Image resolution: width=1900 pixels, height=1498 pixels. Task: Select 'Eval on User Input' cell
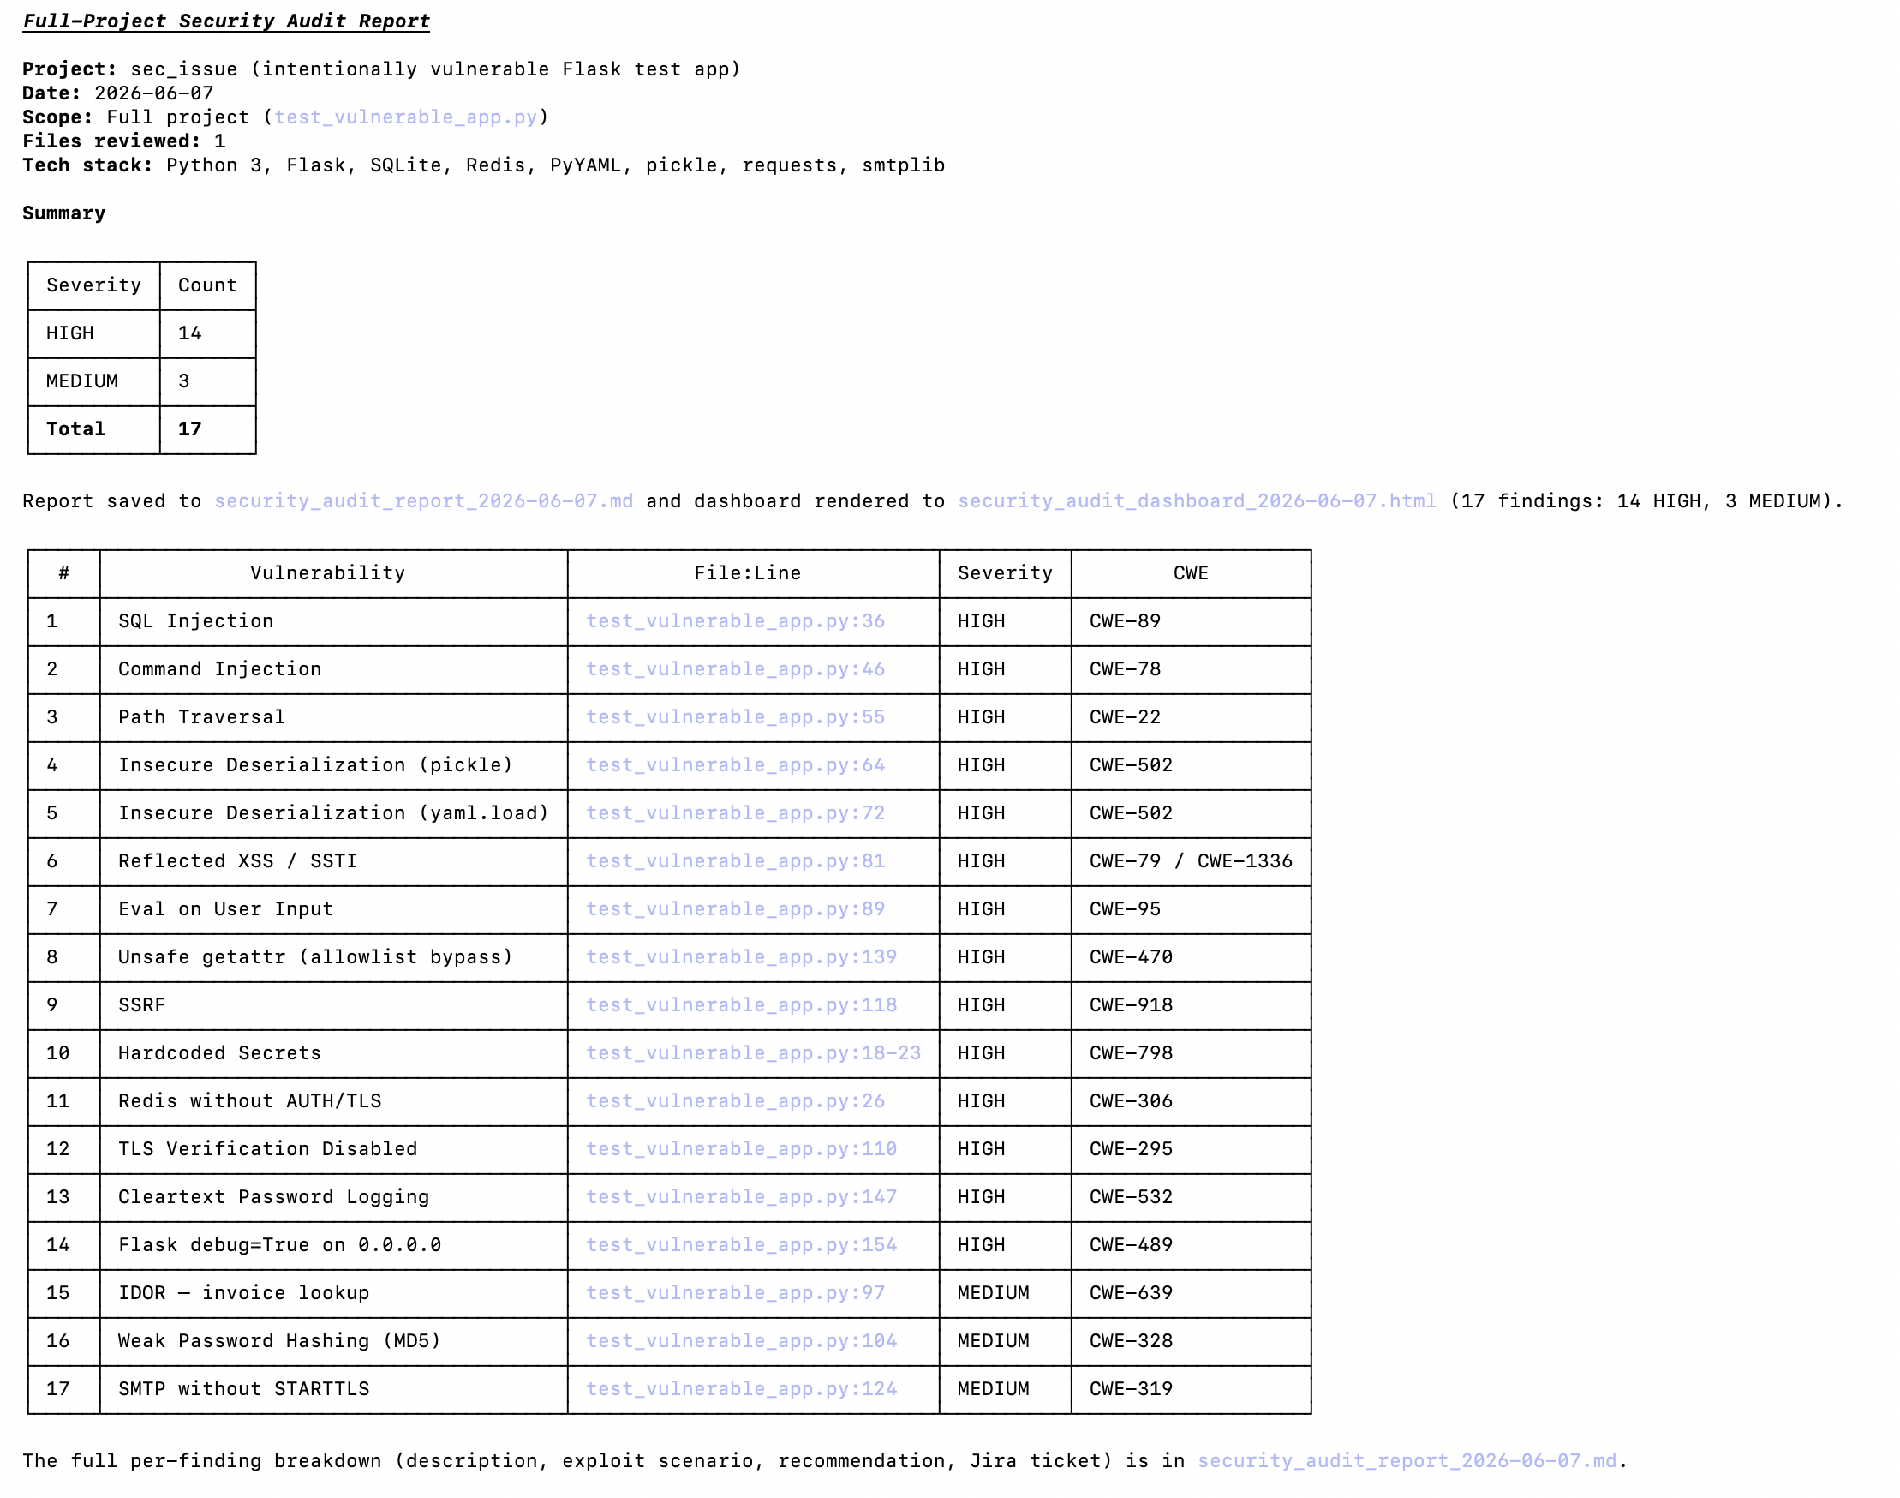[x=333, y=908]
